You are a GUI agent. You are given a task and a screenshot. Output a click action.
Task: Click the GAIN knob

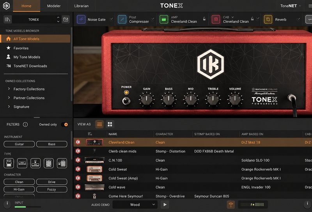pos(147,99)
